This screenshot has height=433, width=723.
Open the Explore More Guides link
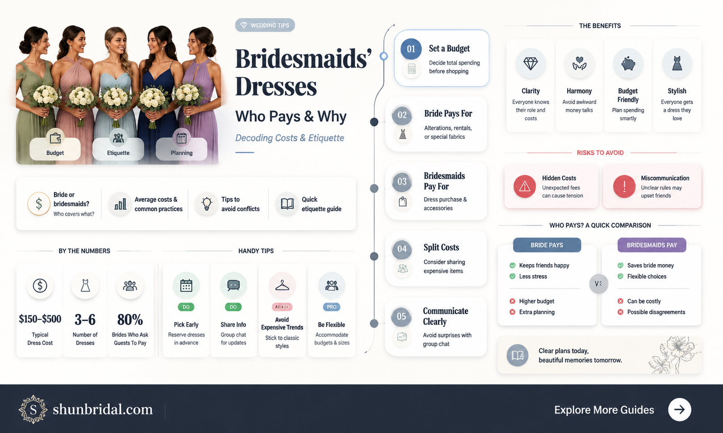pos(604,410)
